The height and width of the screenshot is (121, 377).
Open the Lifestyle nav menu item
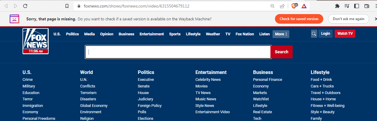(x=193, y=34)
